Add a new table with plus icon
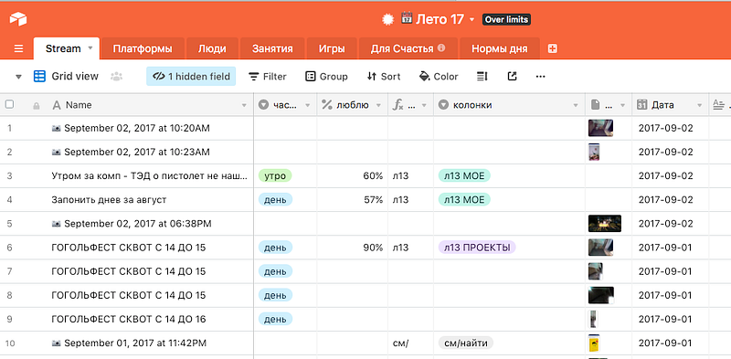This screenshot has height=359, width=731. point(553,49)
